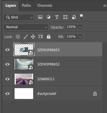Lock position move icon
This screenshot has width=107, height=113.
[x=33, y=37]
